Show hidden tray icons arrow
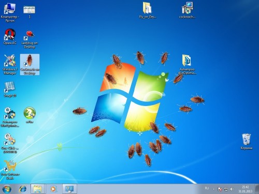This screenshot has height=194, width=259. [214, 189]
